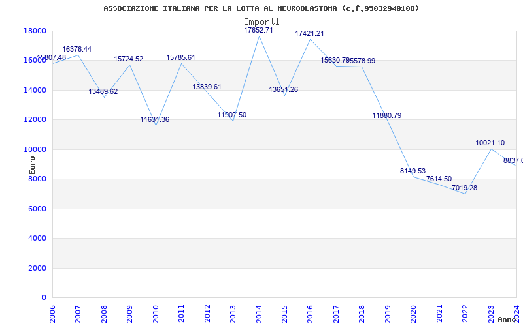523x326 pixels.
Task: Select the 11880.79 value label
Action: tap(387, 116)
